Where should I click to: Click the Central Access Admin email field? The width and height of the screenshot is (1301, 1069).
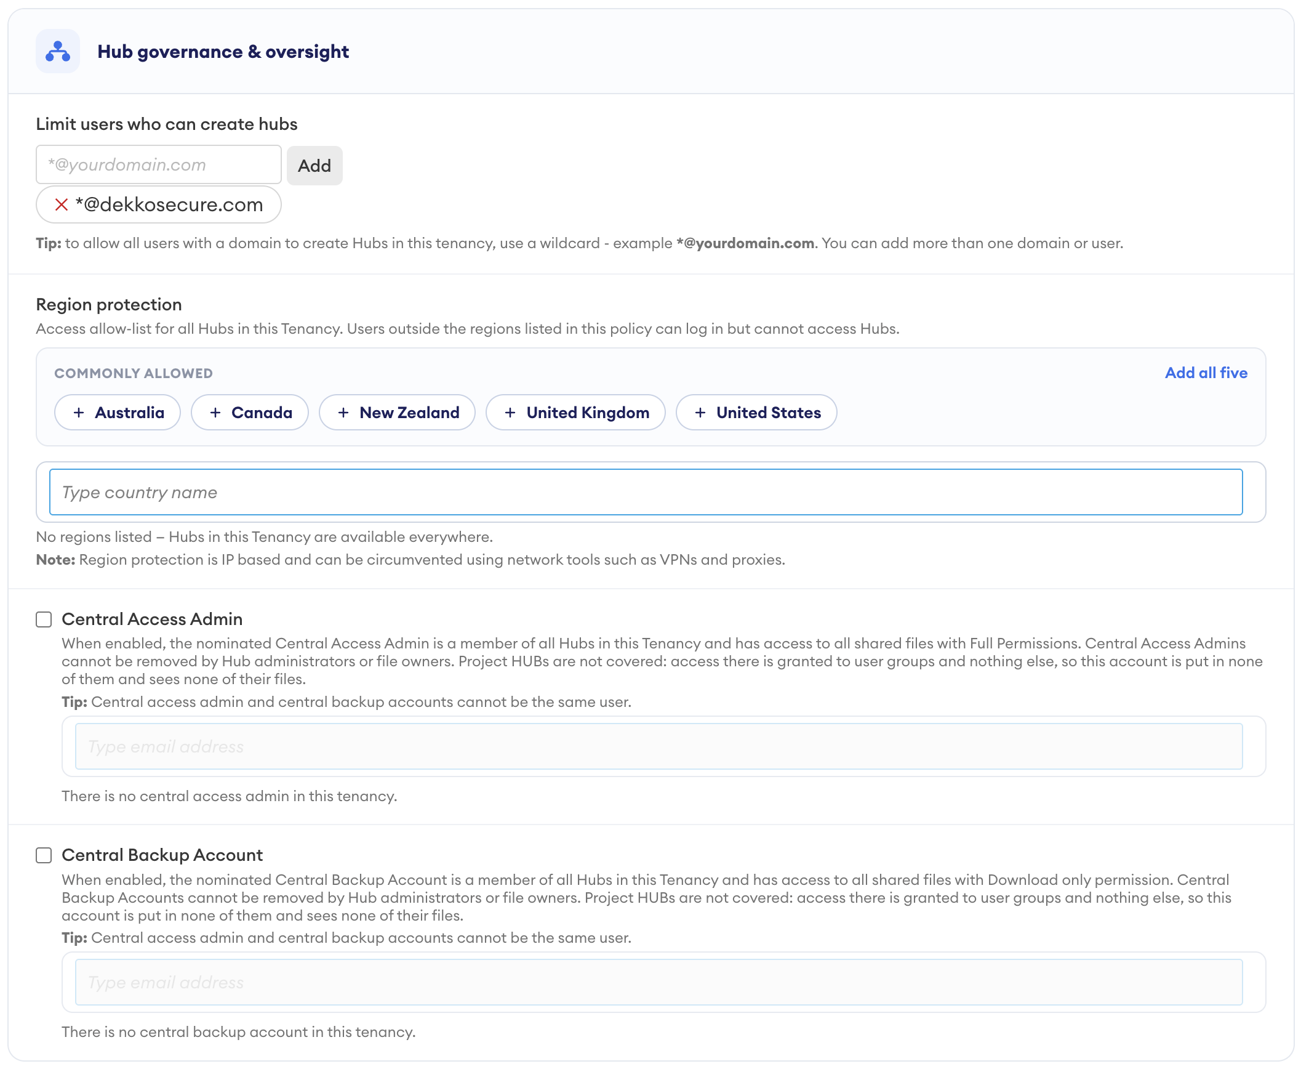click(x=659, y=747)
